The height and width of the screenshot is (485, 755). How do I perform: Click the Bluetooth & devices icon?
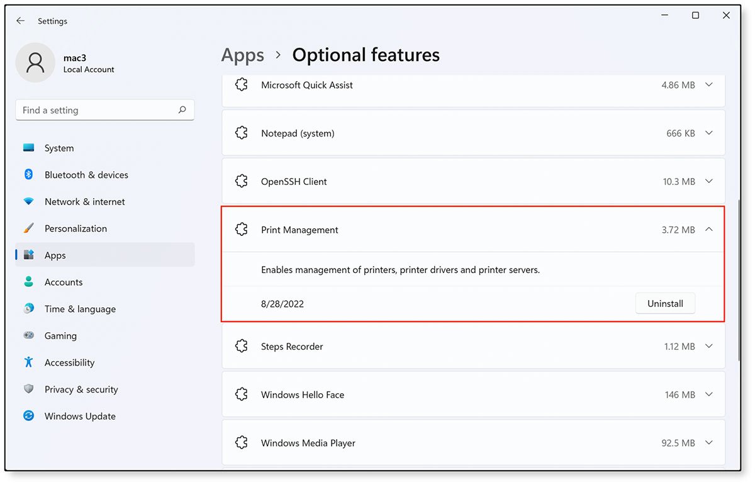(29, 175)
